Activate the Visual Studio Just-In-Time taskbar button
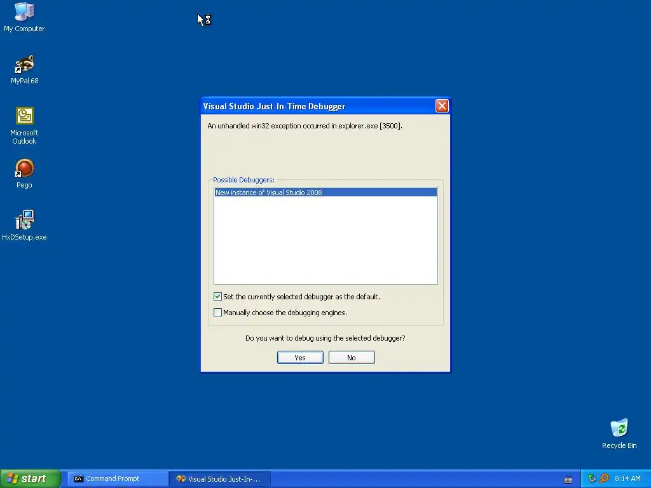The height and width of the screenshot is (488, 651). coord(220,479)
